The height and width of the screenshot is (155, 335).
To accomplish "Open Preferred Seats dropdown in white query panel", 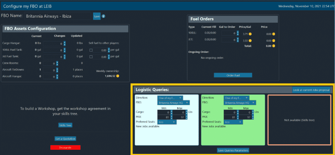I will point(167,122).
